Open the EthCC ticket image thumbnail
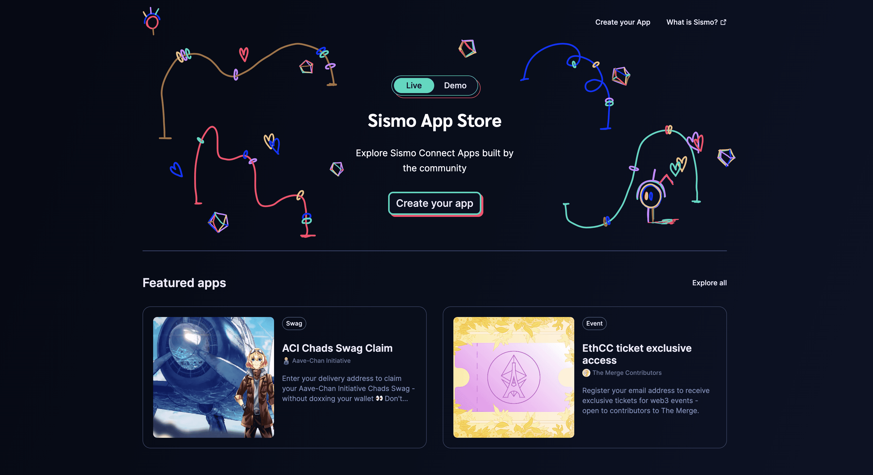Viewport: 873px width, 475px height. click(x=514, y=377)
